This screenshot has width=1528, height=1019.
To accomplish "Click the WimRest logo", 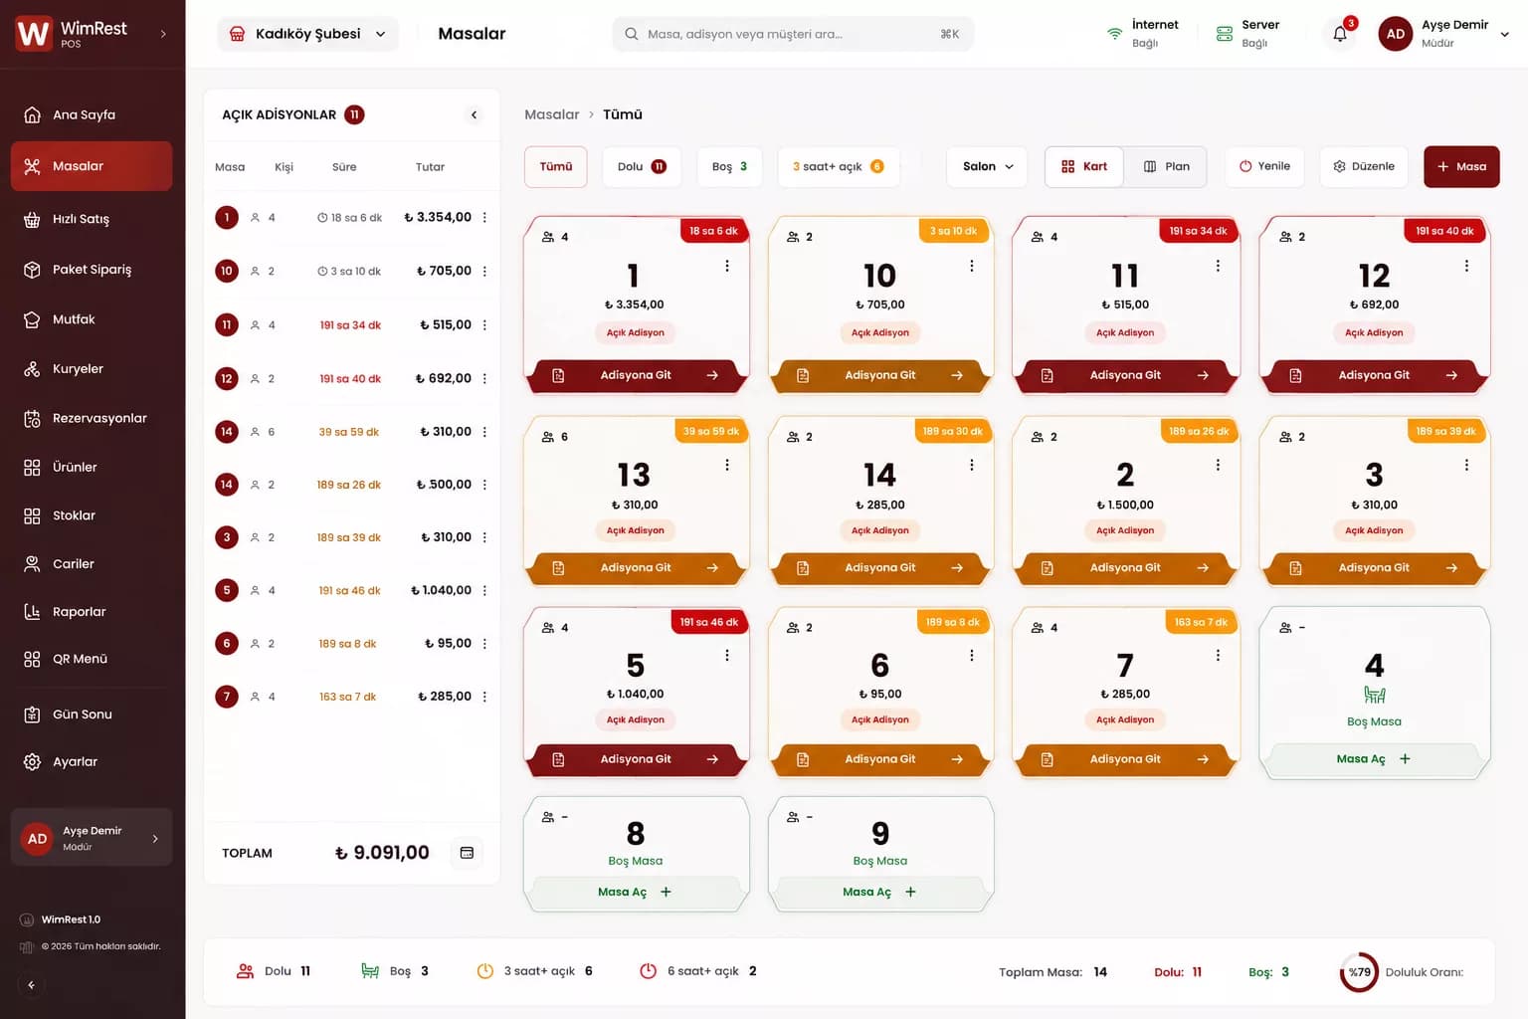I will [x=33, y=34].
